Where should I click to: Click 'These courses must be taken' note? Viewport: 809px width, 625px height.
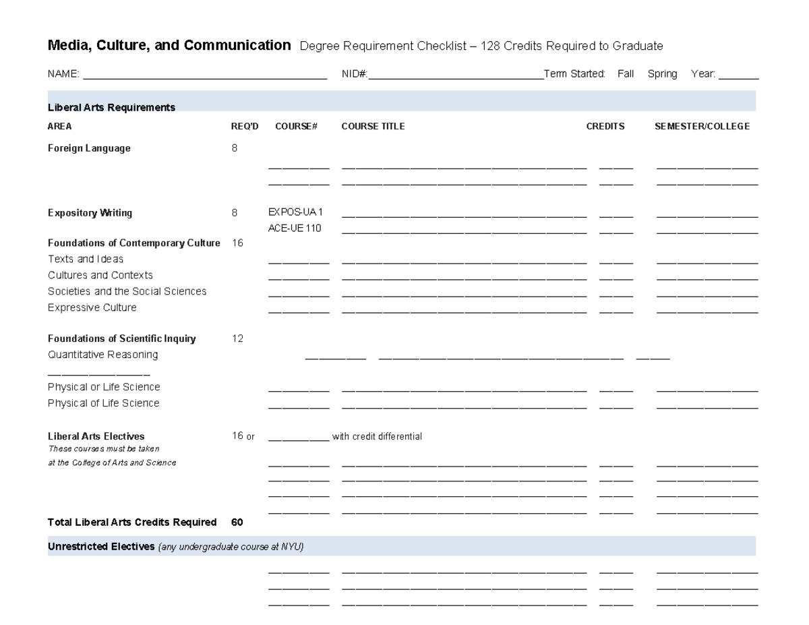tap(104, 449)
